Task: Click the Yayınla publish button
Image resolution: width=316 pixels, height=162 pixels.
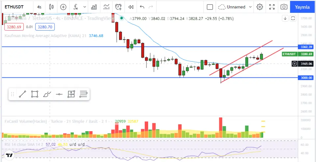Action: pos(302,7)
